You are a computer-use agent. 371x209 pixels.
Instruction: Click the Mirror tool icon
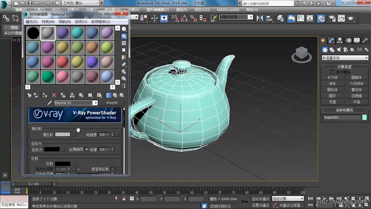[x=260, y=18]
